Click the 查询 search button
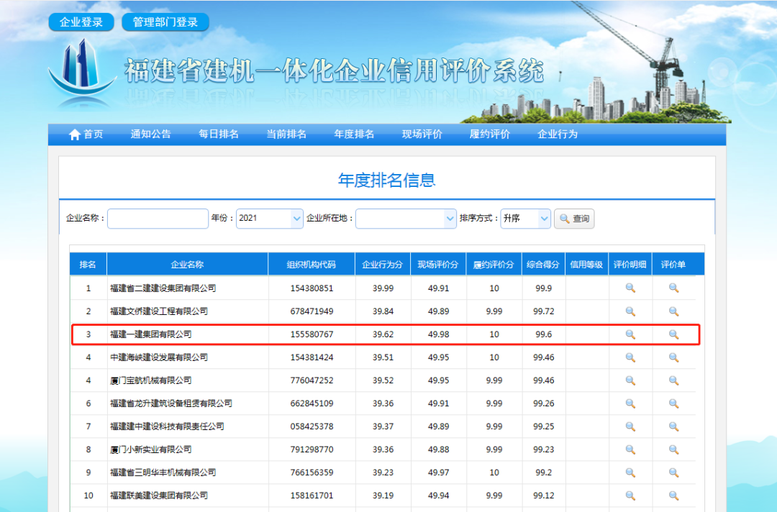Viewport: 777px width, 512px height. click(x=574, y=219)
